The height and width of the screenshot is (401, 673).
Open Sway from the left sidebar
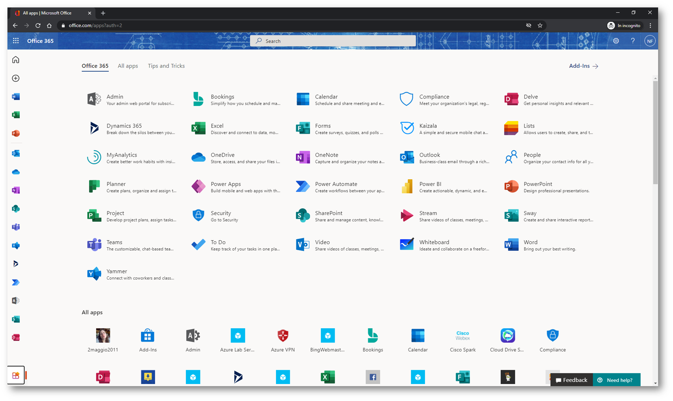coord(16,319)
